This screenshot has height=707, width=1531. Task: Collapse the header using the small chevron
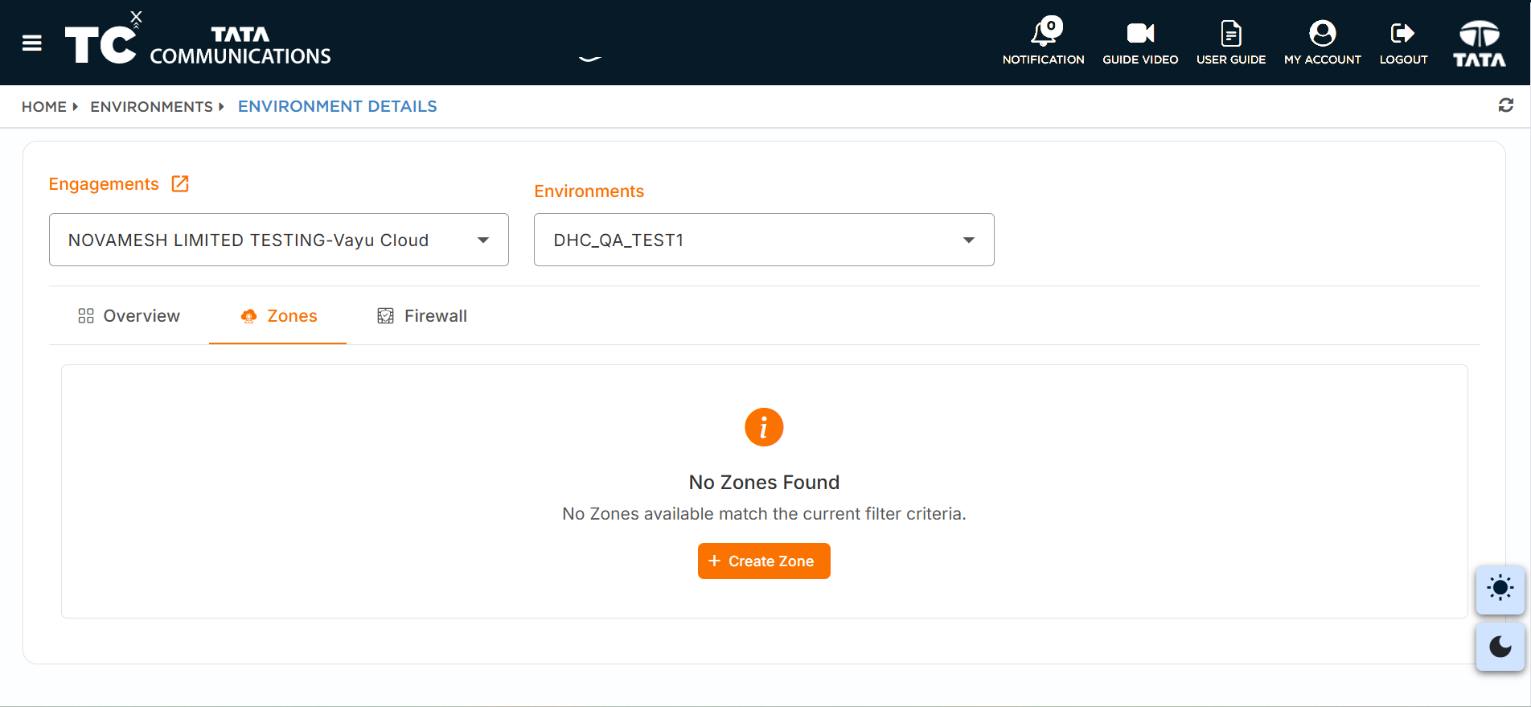(590, 59)
